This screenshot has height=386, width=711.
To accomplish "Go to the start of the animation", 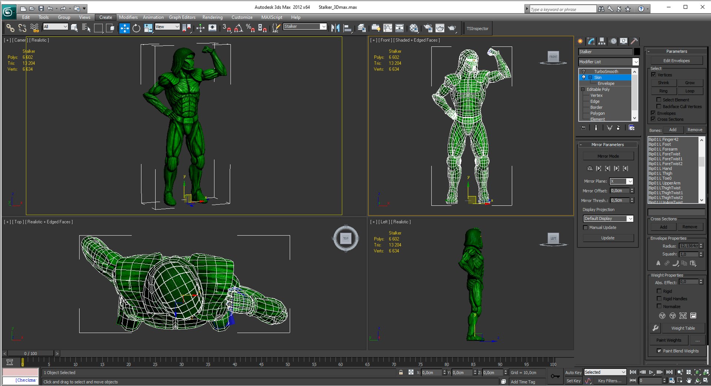I will 633,372.
